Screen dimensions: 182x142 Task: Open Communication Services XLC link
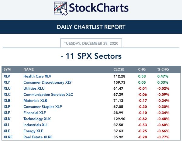click(x=48, y=95)
